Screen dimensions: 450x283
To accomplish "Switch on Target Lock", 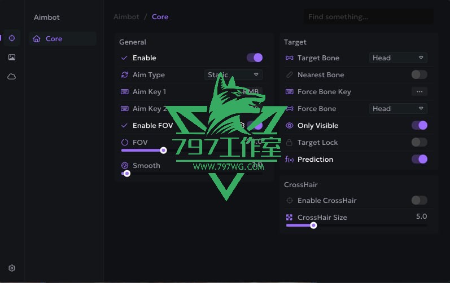I will [419, 142].
